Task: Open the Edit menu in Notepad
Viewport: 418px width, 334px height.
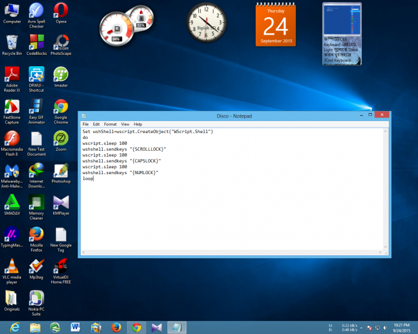Action: pyautogui.click(x=96, y=124)
